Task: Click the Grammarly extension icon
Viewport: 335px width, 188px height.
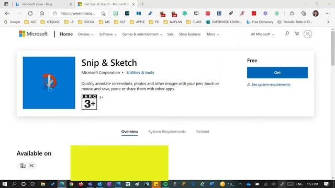Action: [185, 14]
